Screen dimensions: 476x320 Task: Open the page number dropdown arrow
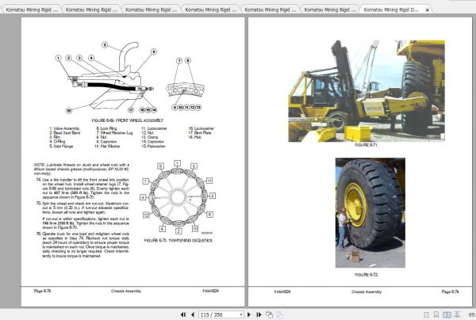(241, 314)
